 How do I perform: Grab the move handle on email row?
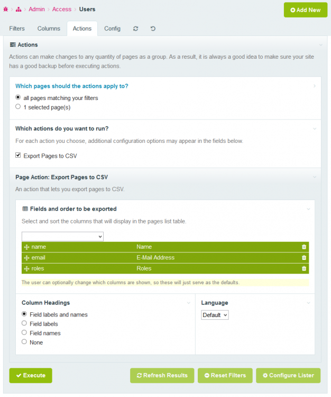[26, 258]
